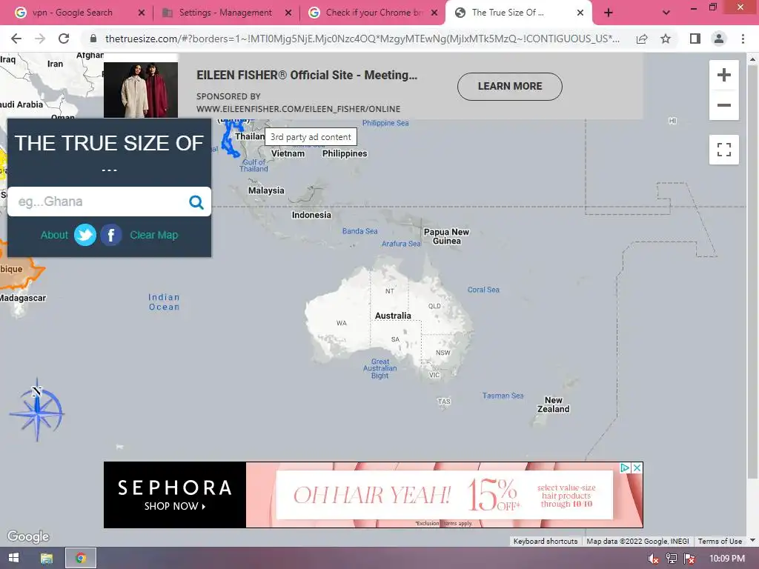759x569 pixels.
Task: Open the About link
Action: pyautogui.click(x=54, y=235)
